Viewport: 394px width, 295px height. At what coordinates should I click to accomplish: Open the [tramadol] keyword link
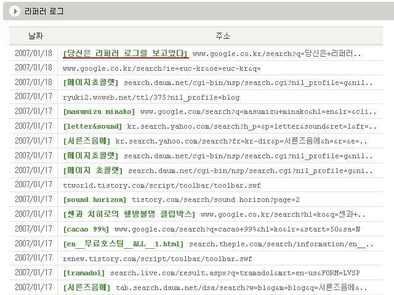(x=84, y=273)
